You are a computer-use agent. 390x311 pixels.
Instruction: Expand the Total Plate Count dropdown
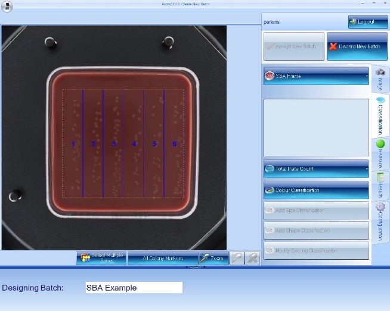click(x=316, y=169)
